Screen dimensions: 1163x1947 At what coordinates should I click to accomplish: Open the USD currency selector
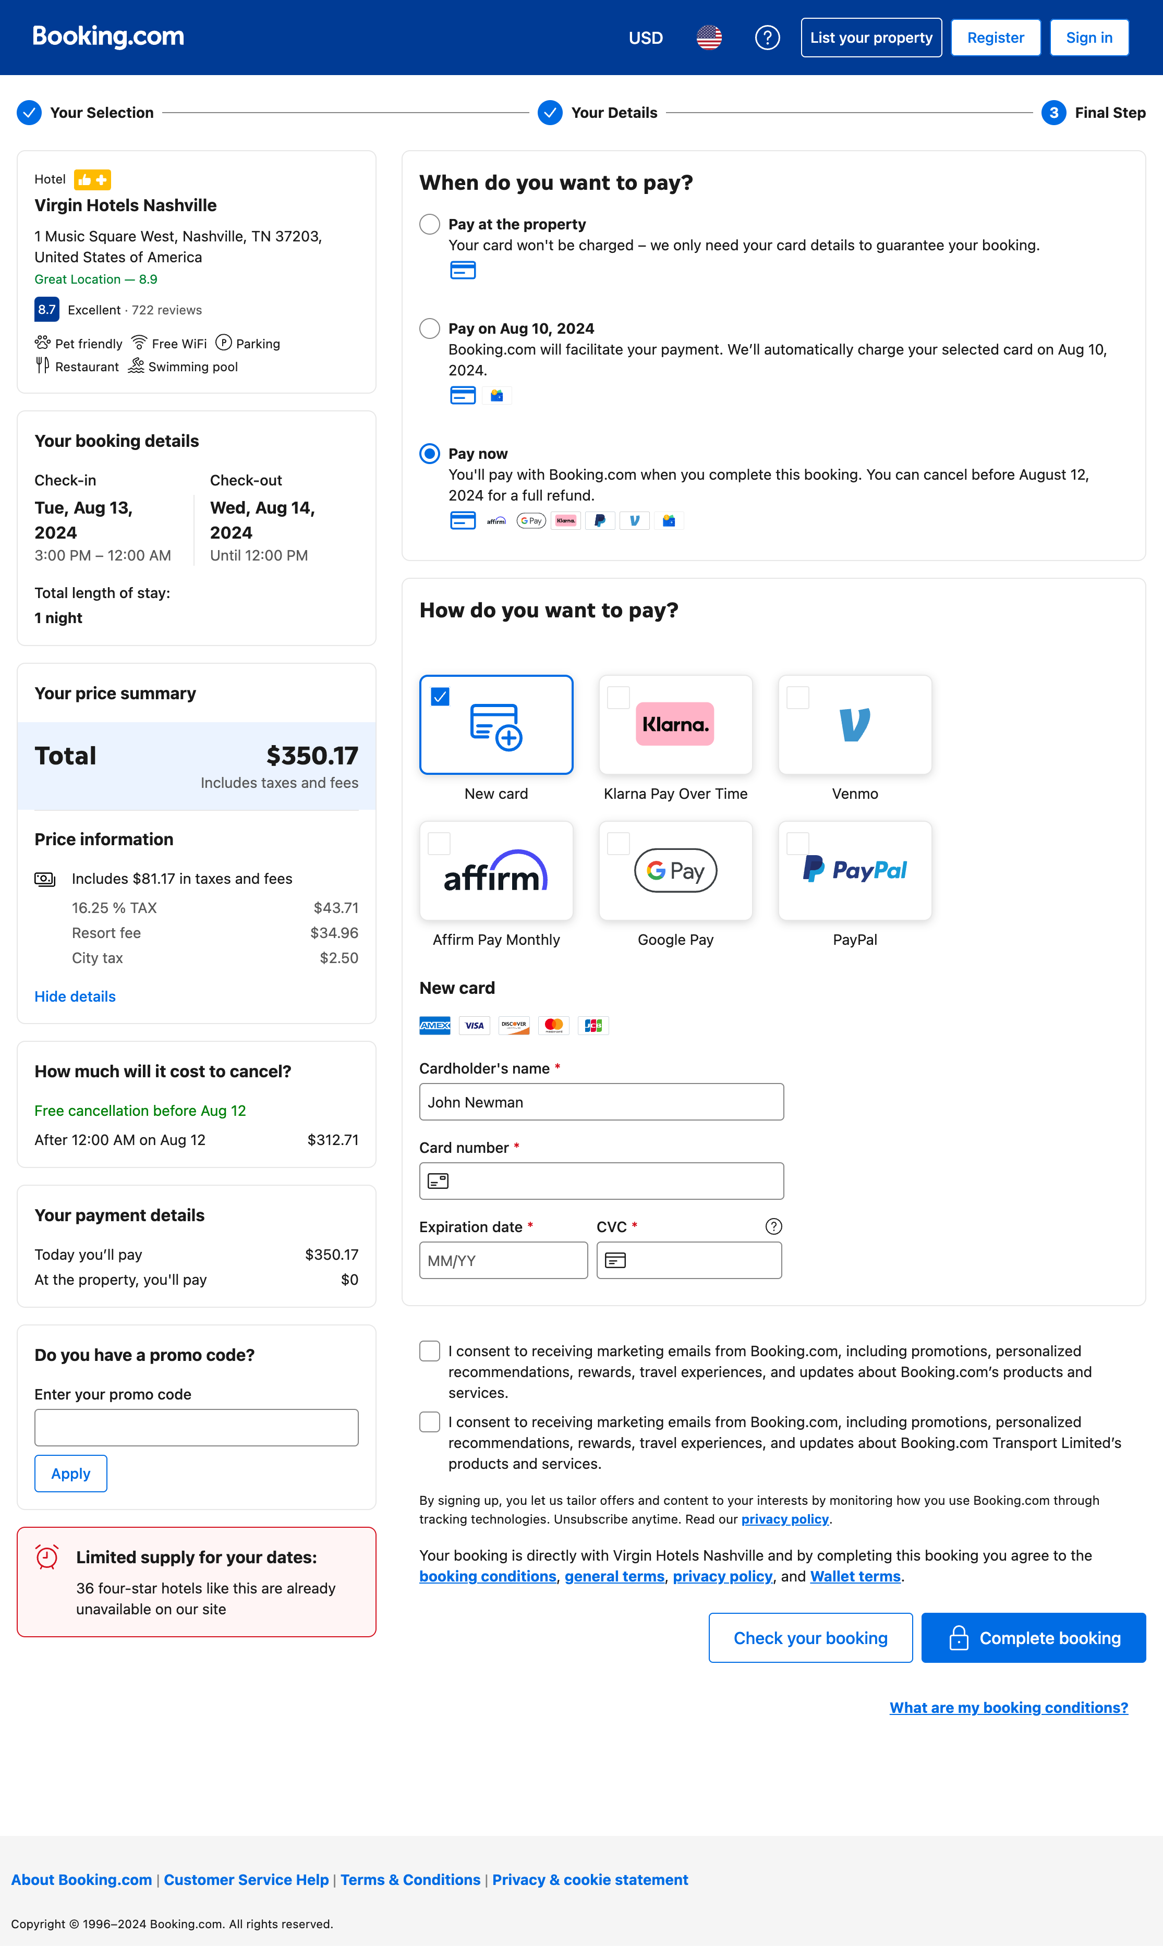tap(645, 37)
